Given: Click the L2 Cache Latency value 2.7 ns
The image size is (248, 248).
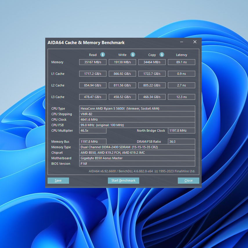Looking at the screenshot, I should [x=181, y=85].
